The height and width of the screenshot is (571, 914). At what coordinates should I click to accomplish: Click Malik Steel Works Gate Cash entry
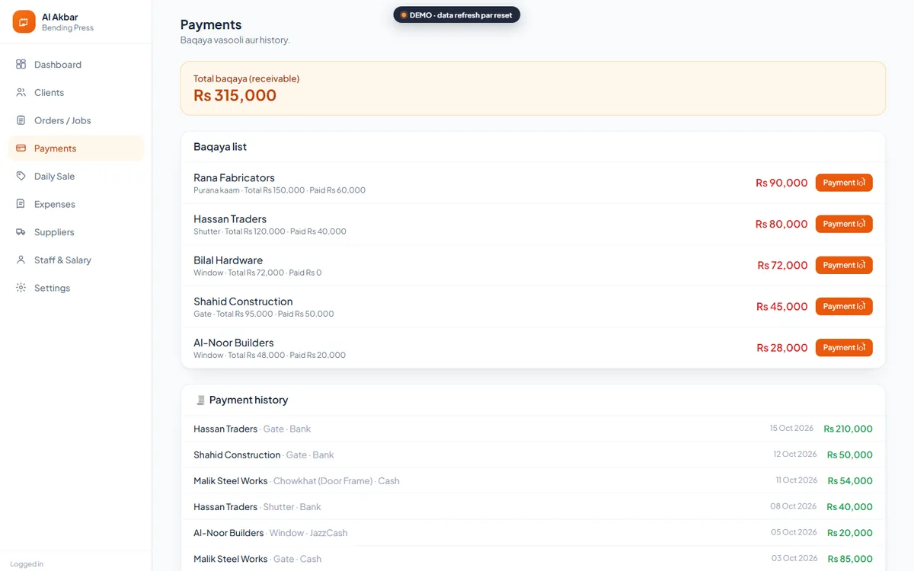click(x=533, y=558)
